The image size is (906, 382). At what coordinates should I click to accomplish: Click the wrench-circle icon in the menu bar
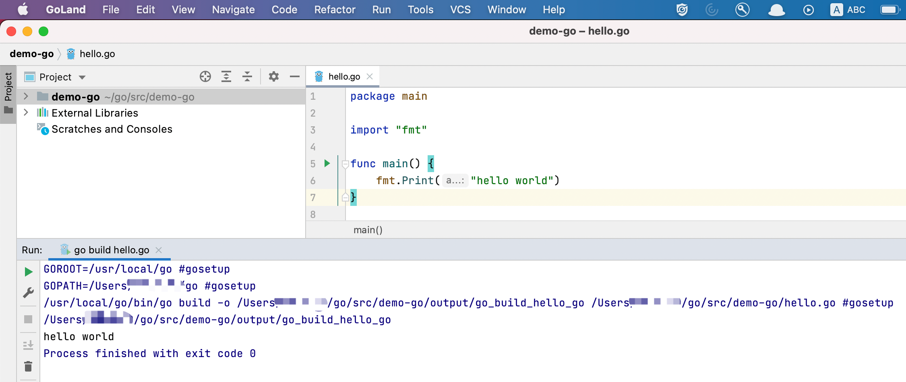tap(742, 10)
